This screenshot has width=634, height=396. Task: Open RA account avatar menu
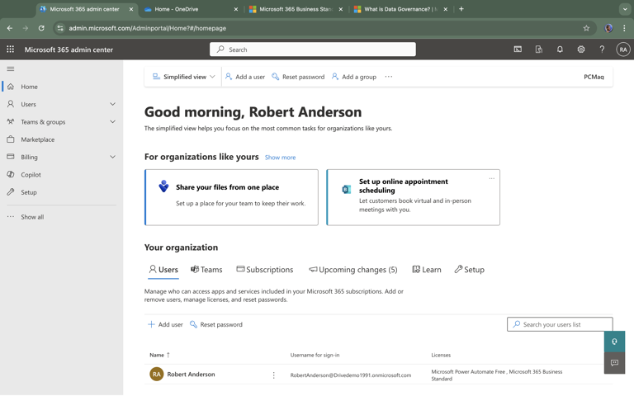(x=623, y=49)
